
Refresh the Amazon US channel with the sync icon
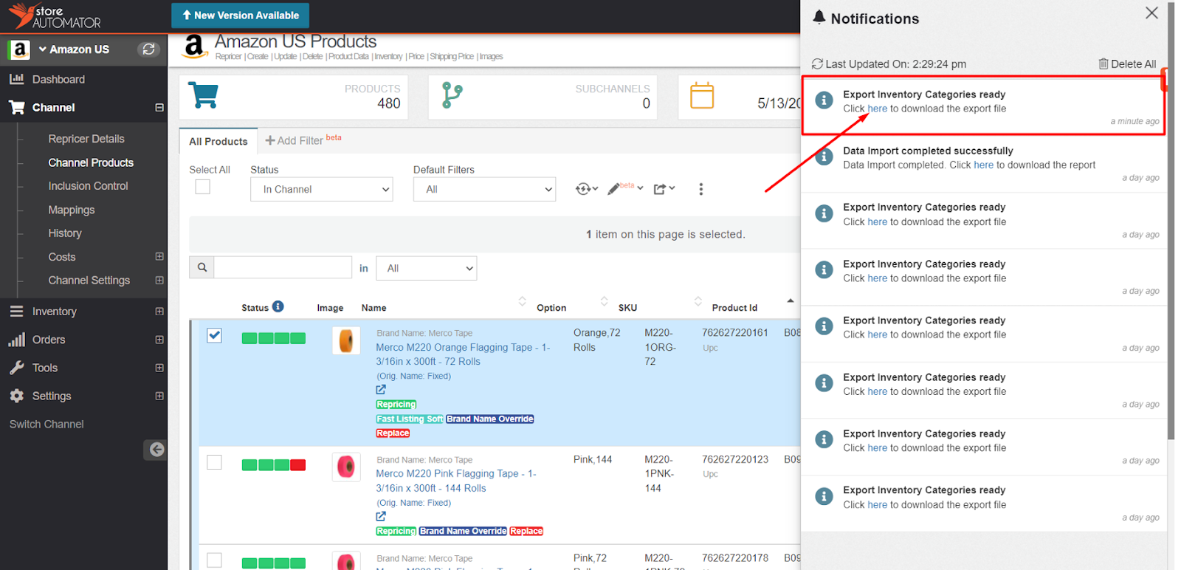click(148, 49)
